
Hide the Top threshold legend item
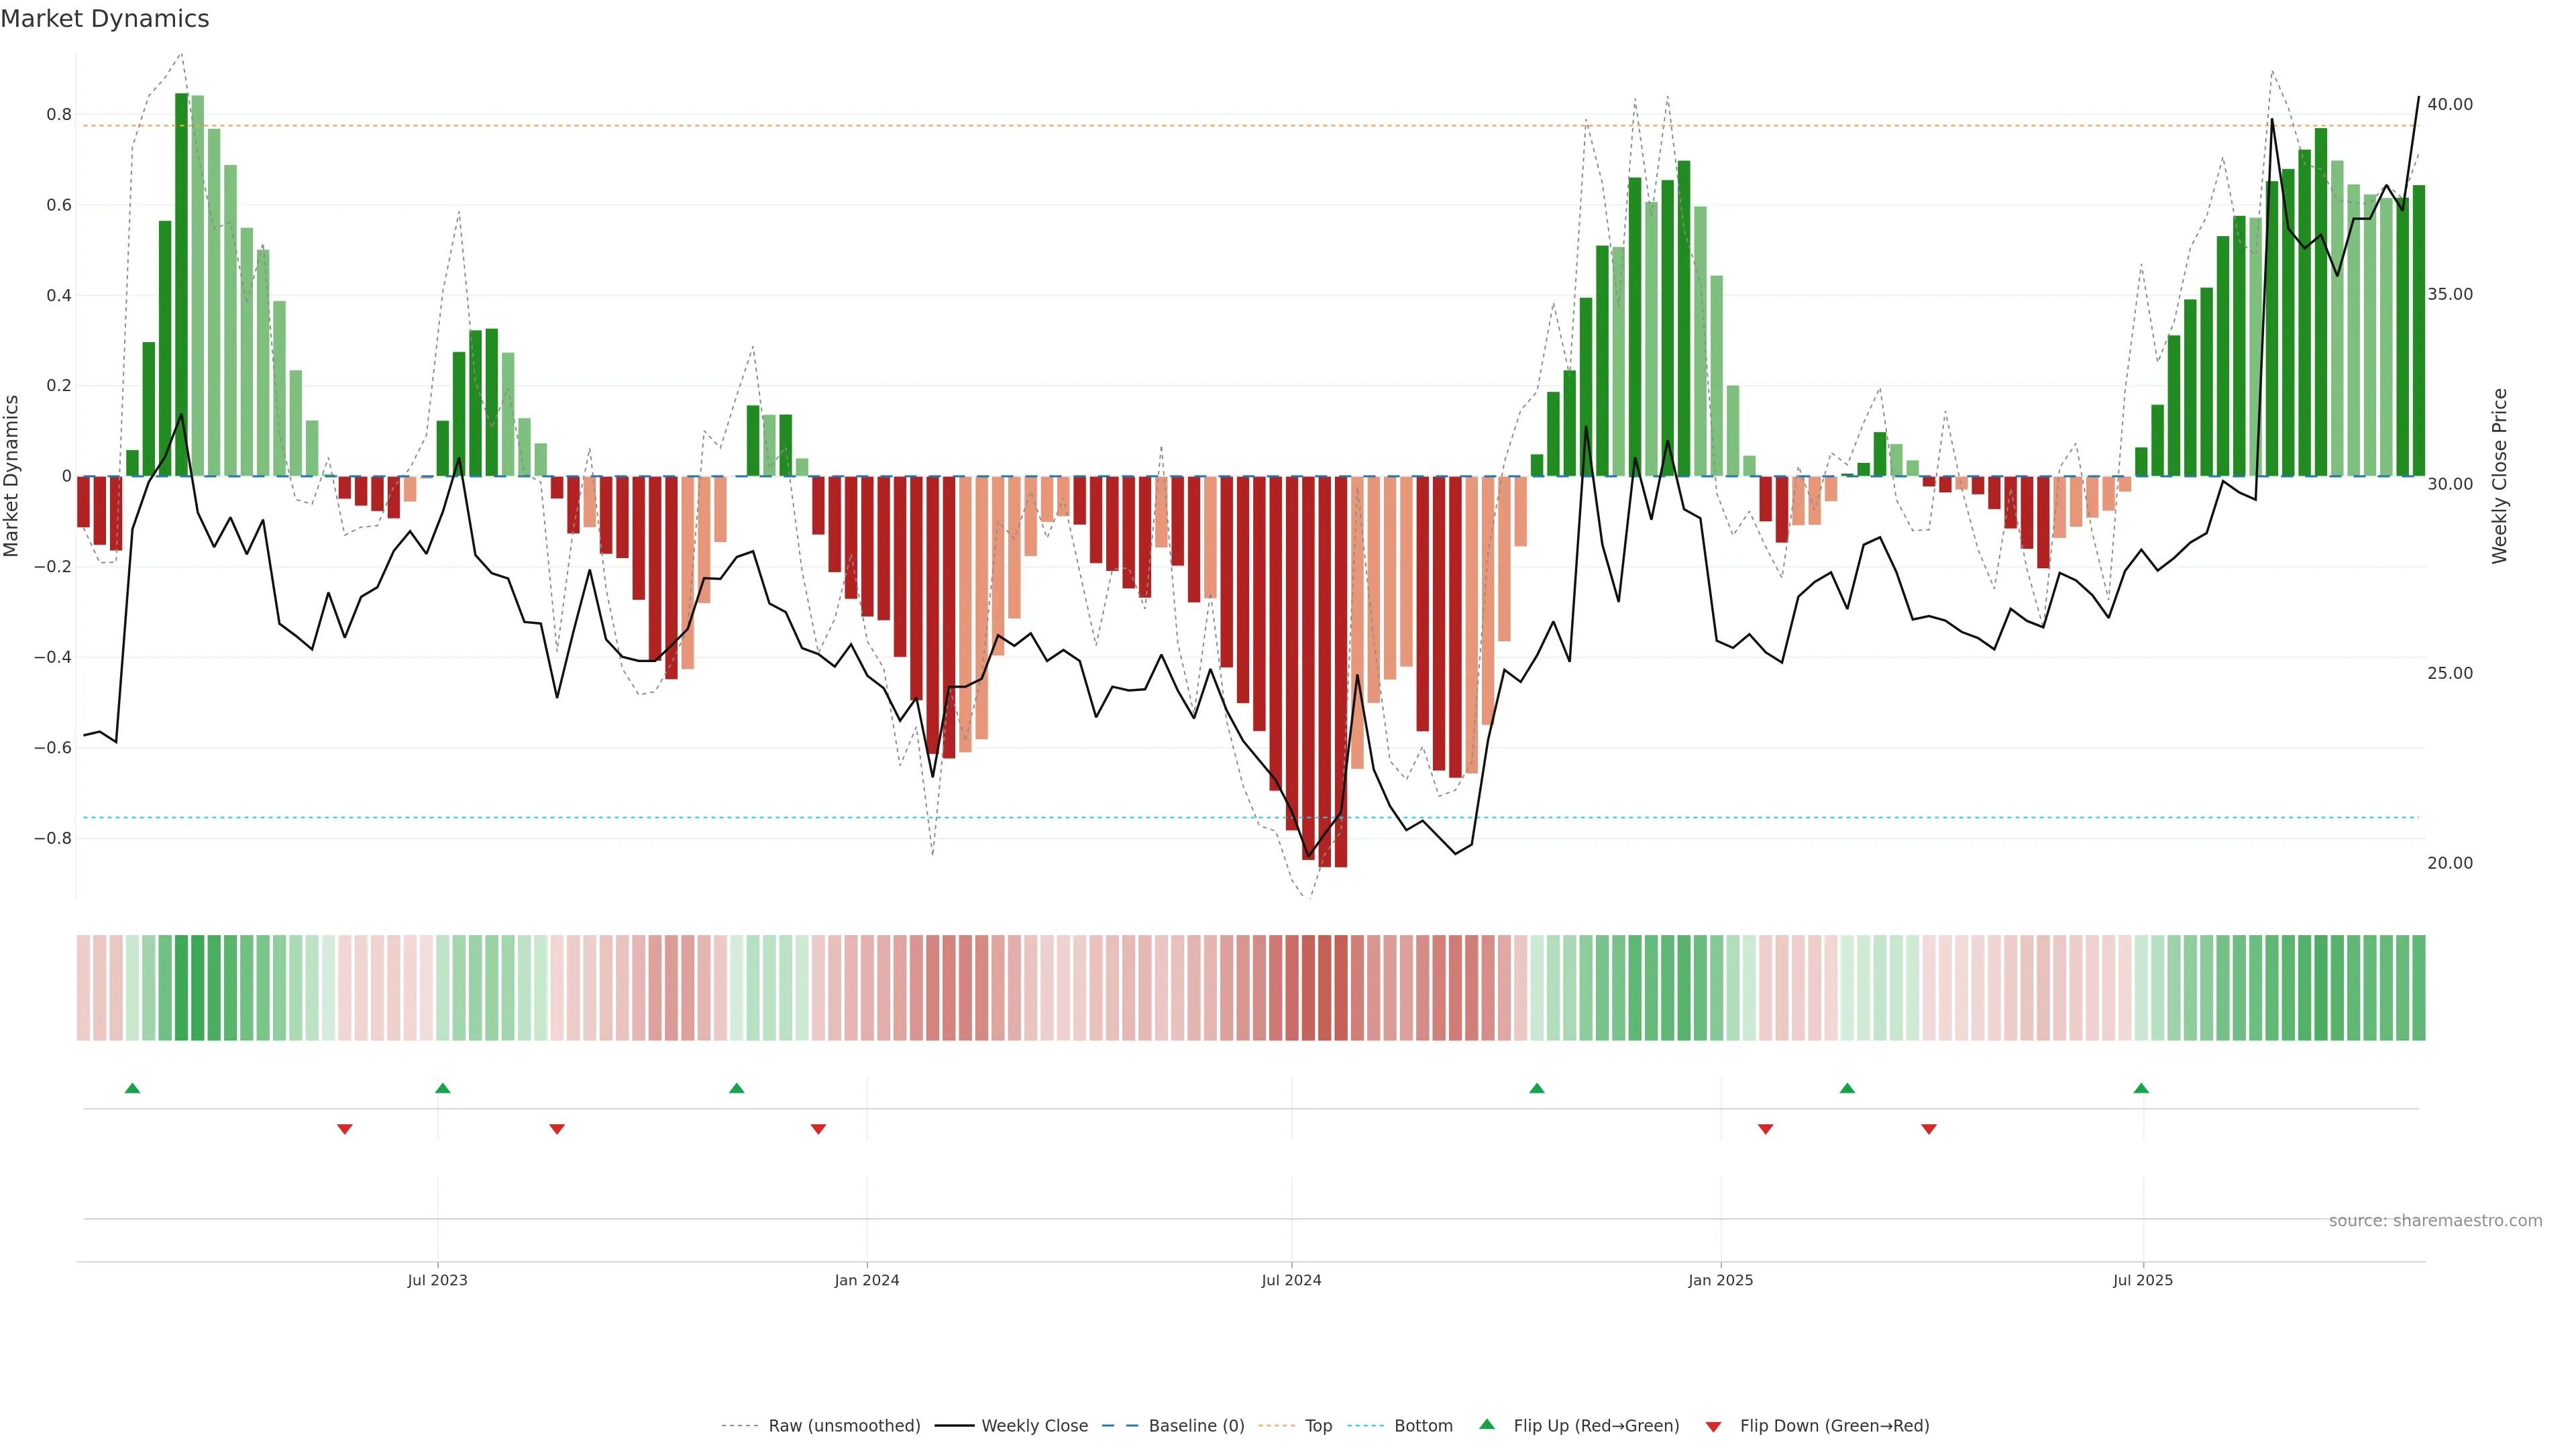click(x=1318, y=1426)
